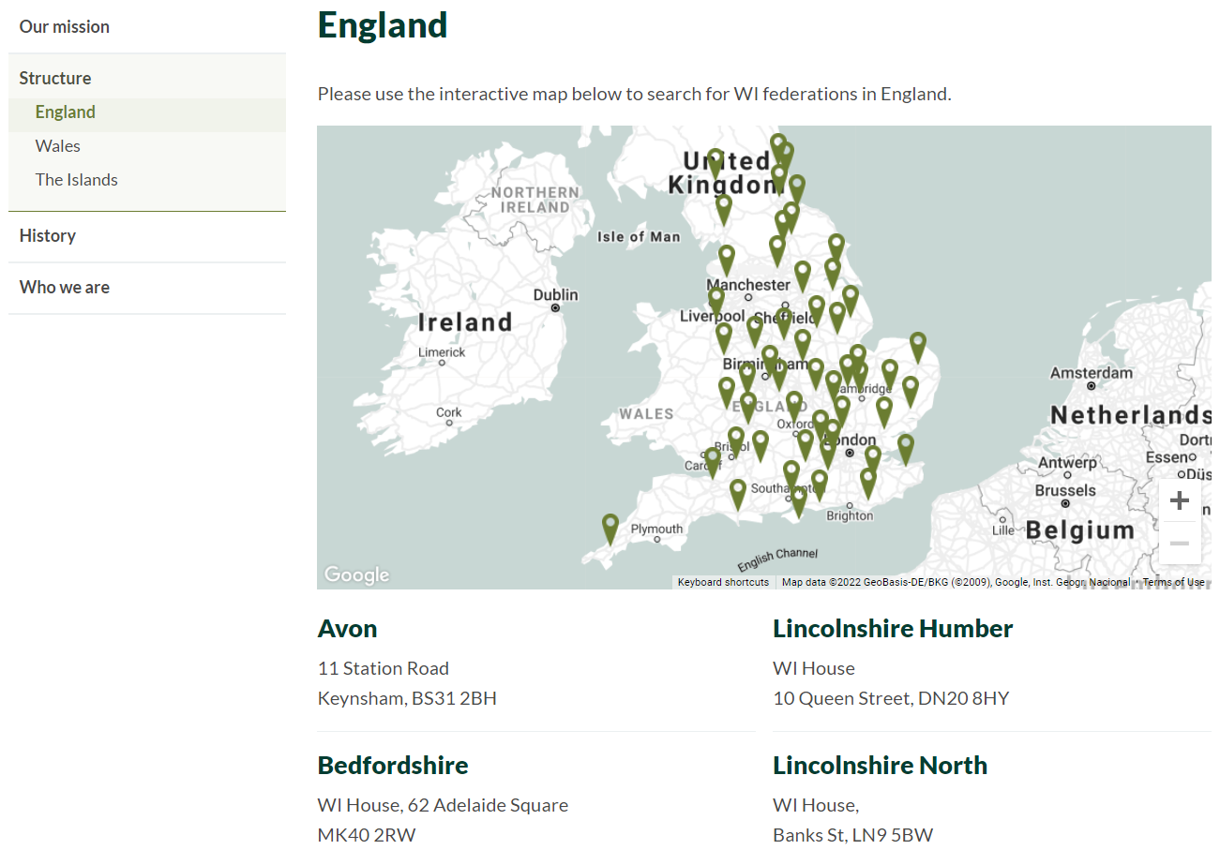
Task: Open the Lincolnshire Humber federation heading
Action: click(893, 628)
